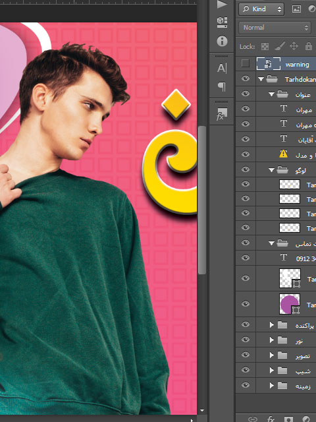The width and height of the screenshot is (316, 422).
Task: Hide the پراکنده group
Action: 246,324
